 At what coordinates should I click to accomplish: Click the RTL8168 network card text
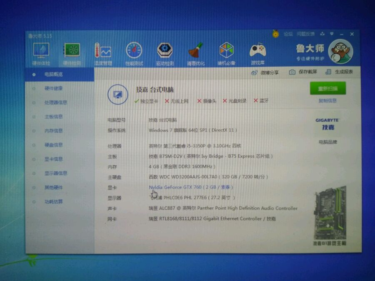coord(212,219)
